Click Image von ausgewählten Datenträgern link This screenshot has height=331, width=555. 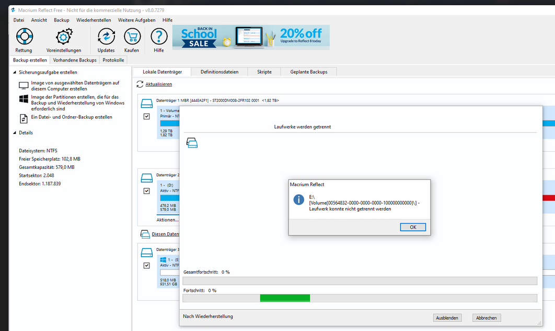[75, 86]
